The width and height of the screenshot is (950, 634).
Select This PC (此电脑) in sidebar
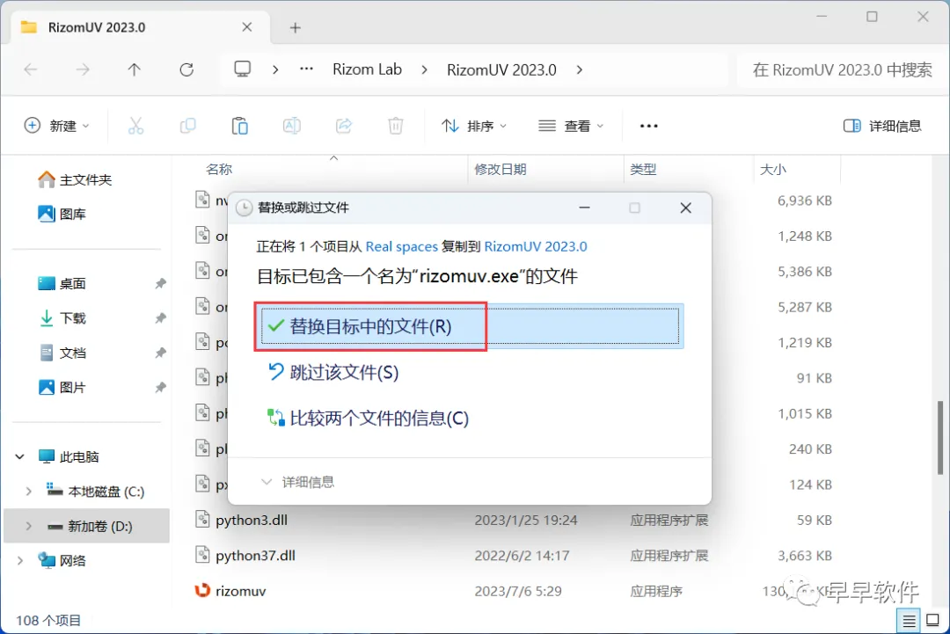[x=69, y=456]
